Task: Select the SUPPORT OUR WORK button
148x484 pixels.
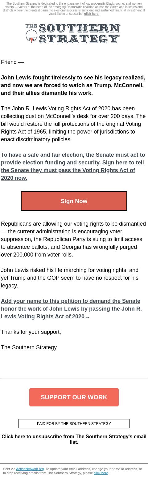Action: [x=74, y=397]
